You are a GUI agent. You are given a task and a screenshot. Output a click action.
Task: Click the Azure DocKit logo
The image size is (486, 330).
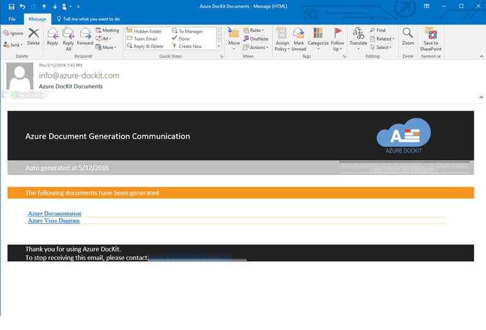click(404, 136)
